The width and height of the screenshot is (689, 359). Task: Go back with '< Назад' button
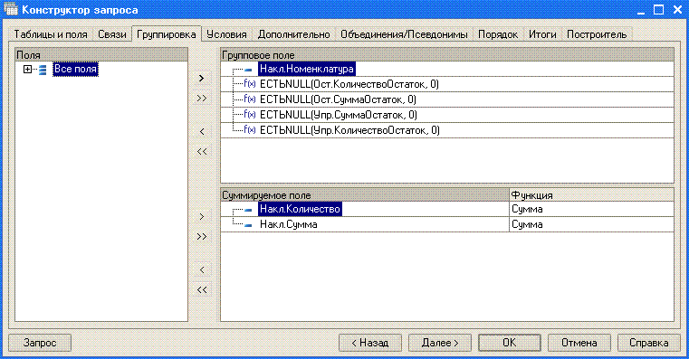pos(370,343)
